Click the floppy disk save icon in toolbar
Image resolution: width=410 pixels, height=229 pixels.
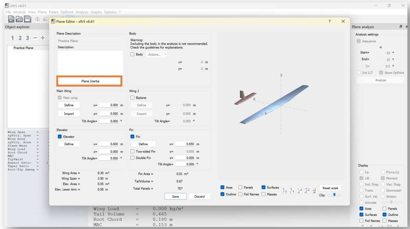pyautogui.click(x=28, y=19)
